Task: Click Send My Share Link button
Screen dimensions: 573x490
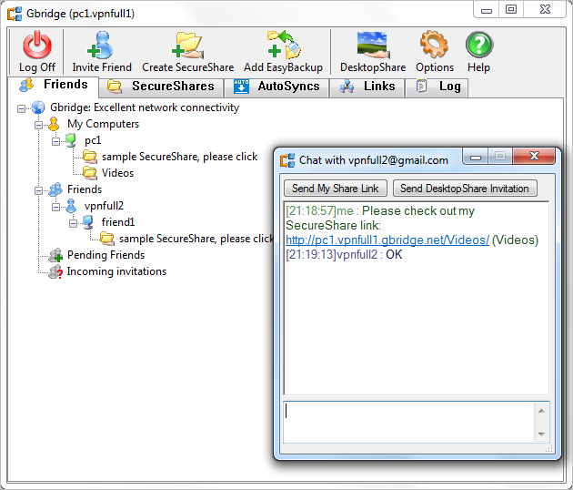Action: coord(336,189)
